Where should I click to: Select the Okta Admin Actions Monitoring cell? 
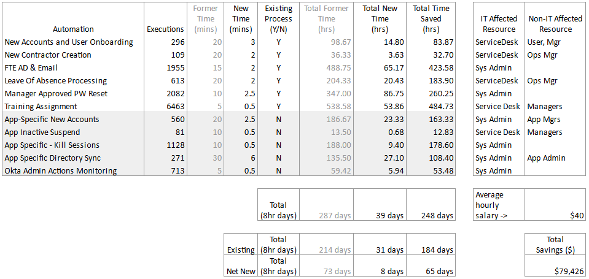pyautogui.click(x=60, y=170)
